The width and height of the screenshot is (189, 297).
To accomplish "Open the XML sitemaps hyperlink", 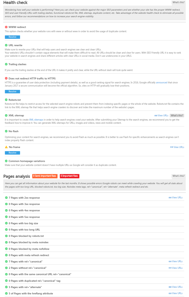I will click(36, 120).
